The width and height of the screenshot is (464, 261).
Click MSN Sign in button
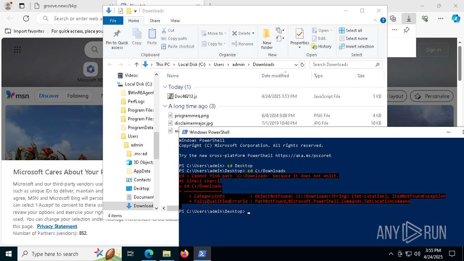coord(434,50)
